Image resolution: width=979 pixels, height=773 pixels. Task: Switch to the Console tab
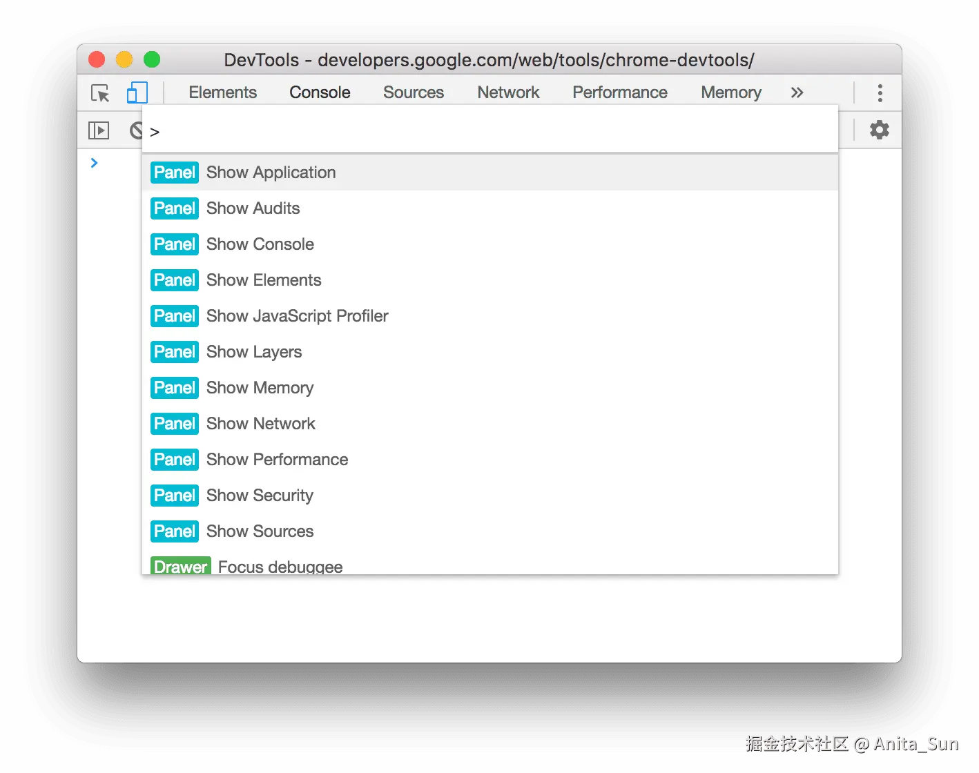(x=320, y=92)
